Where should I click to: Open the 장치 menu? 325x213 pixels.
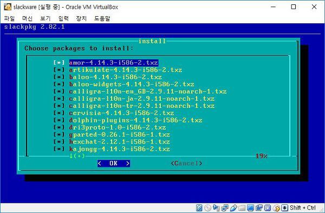[81, 18]
